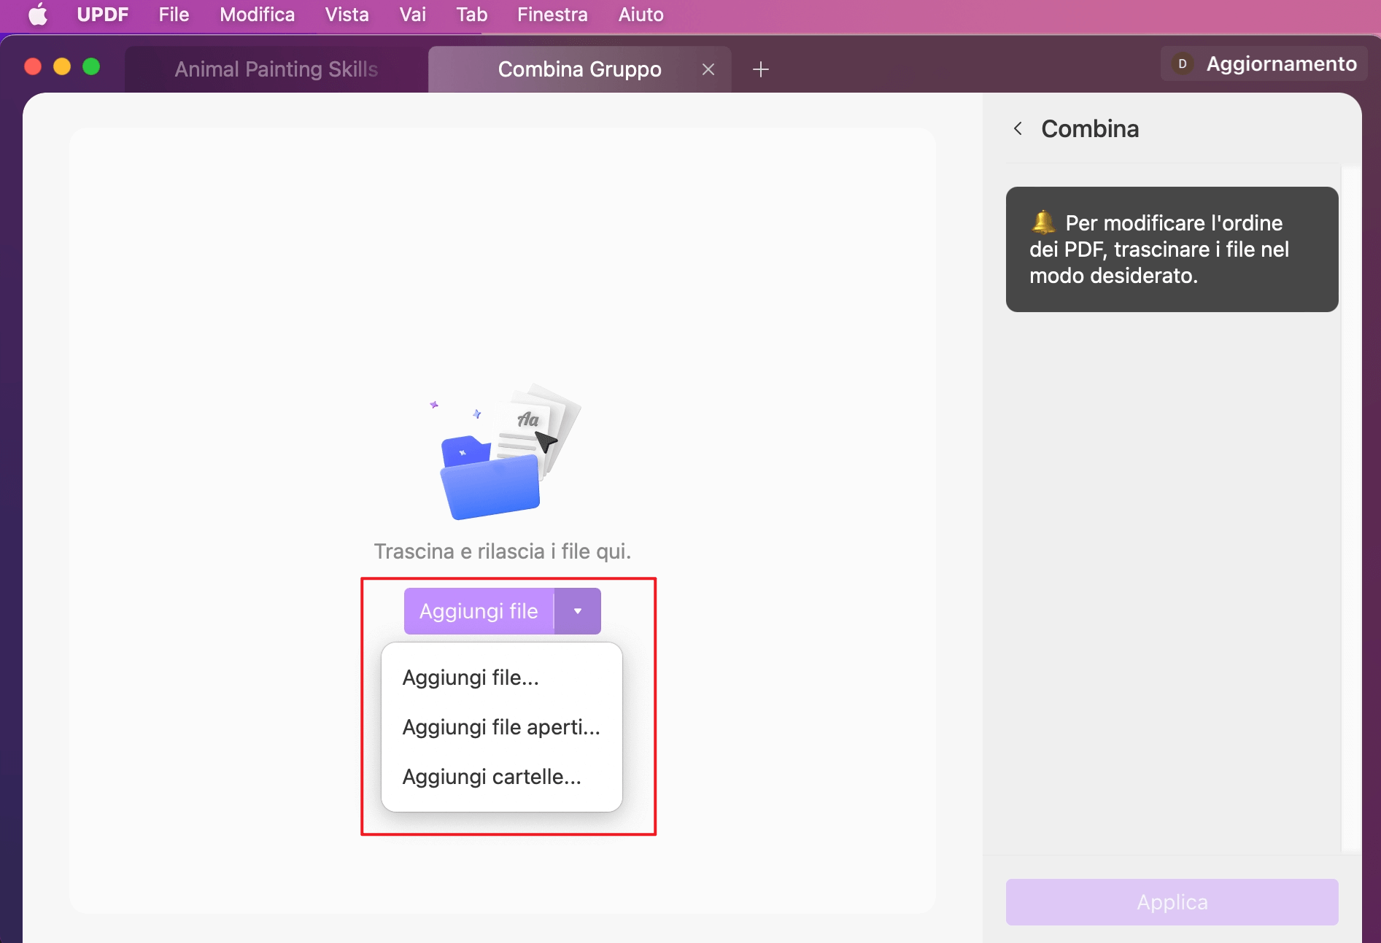Open the Modifica menu
This screenshot has width=1381, height=943.
(258, 15)
